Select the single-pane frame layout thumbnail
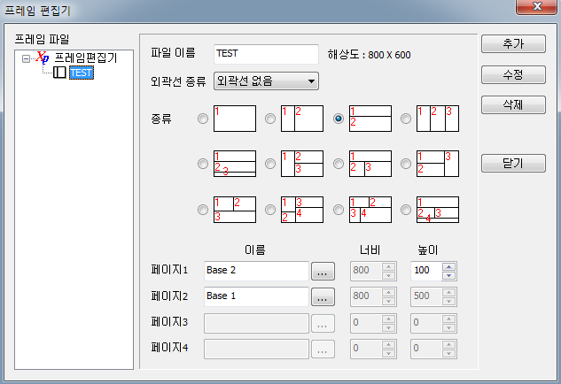Screen dimensions: 561x384 (x=235, y=119)
